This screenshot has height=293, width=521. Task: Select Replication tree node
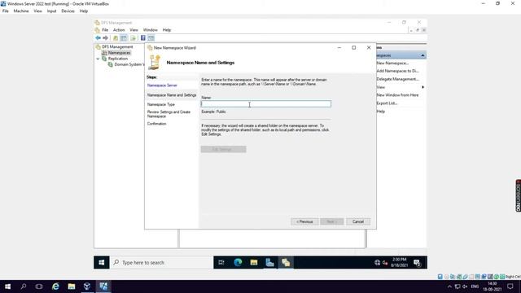tap(118, 59)
